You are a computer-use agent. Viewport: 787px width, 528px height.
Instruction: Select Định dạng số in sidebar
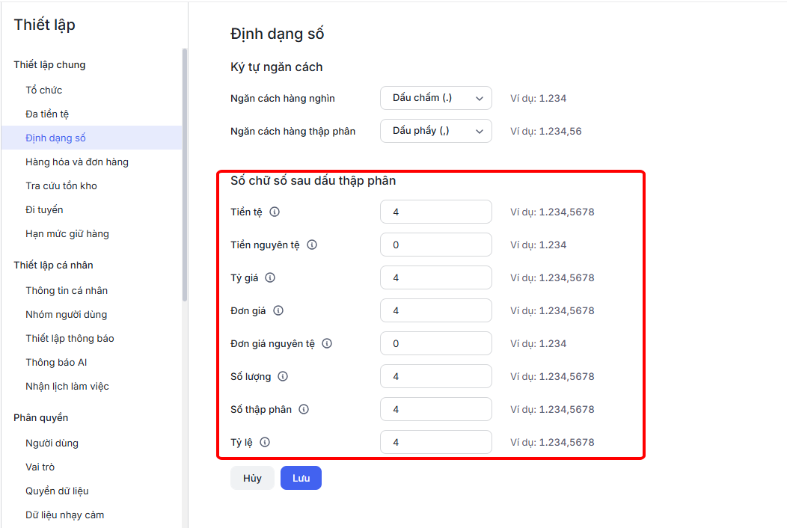pyautogui.click(x=92, y=138)
